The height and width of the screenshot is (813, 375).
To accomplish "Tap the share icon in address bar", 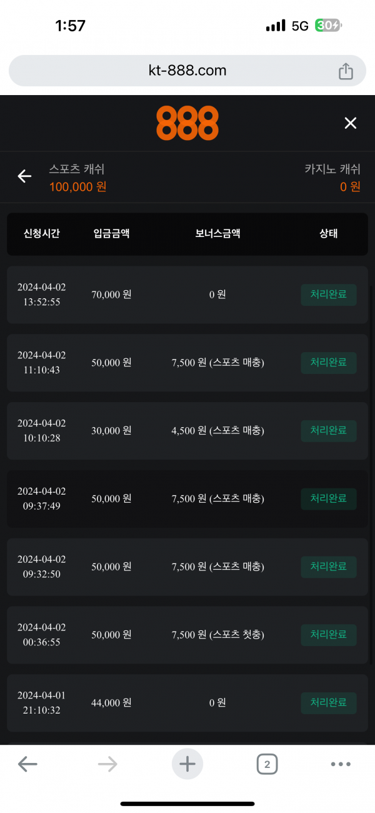I will tap(346, 71).
